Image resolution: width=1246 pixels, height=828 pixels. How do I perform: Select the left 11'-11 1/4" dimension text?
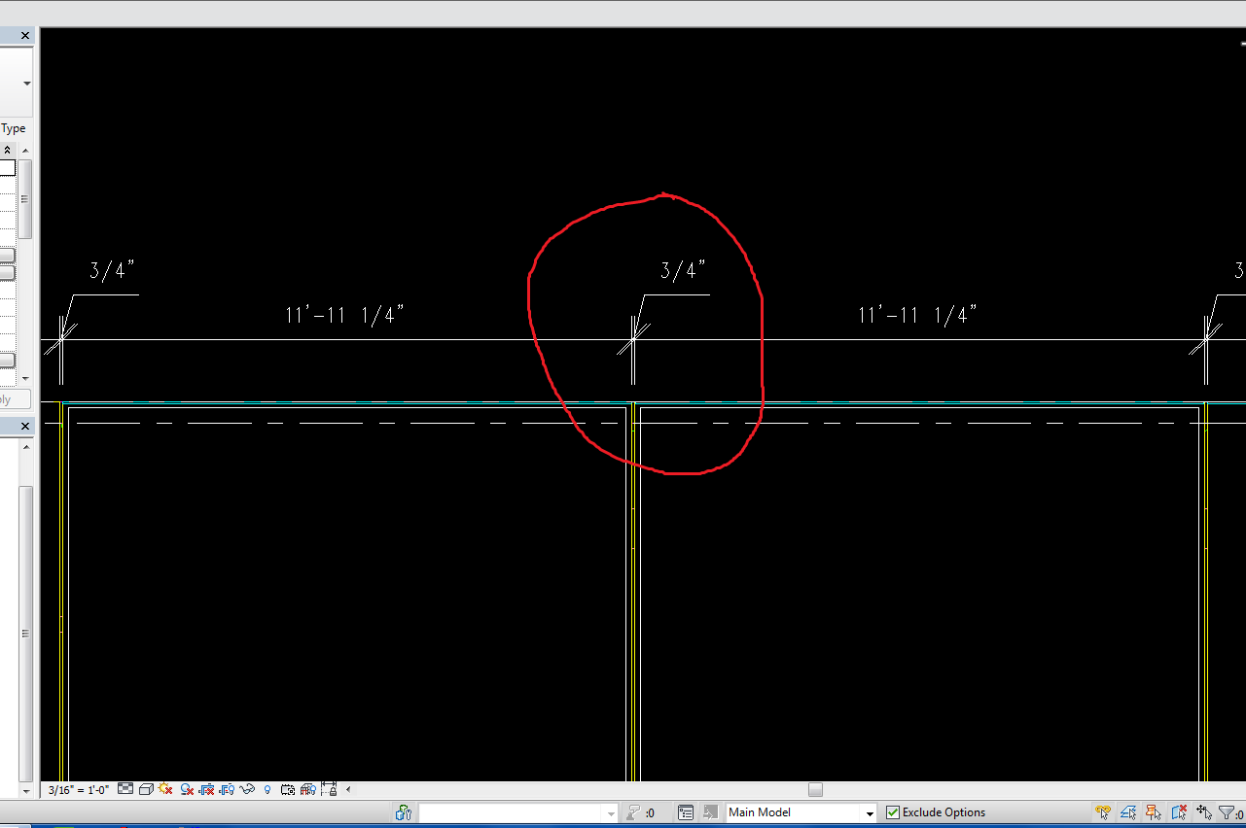pos(344,315)
